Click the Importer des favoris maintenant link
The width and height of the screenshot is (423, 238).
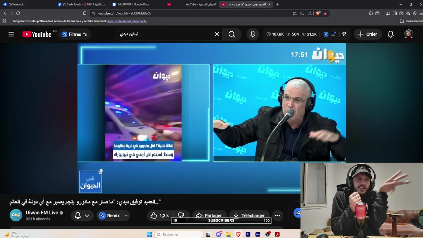click(x=127, y=21)
